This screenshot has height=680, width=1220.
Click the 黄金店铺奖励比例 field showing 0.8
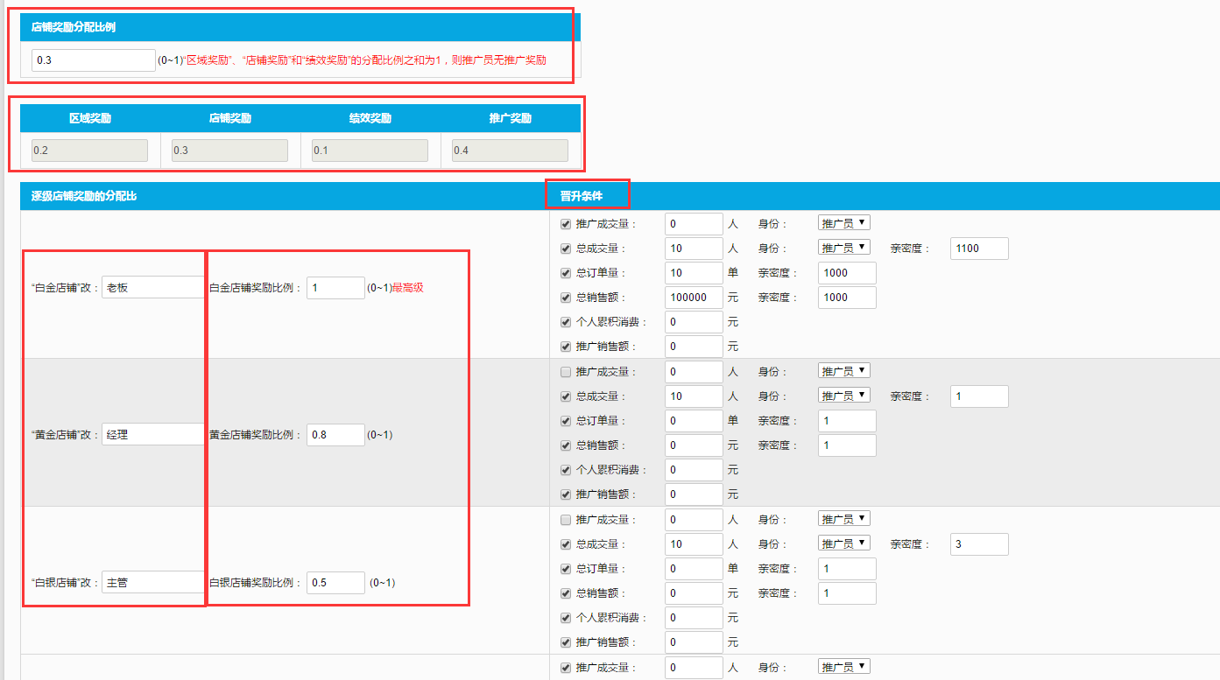coord(335,435)
